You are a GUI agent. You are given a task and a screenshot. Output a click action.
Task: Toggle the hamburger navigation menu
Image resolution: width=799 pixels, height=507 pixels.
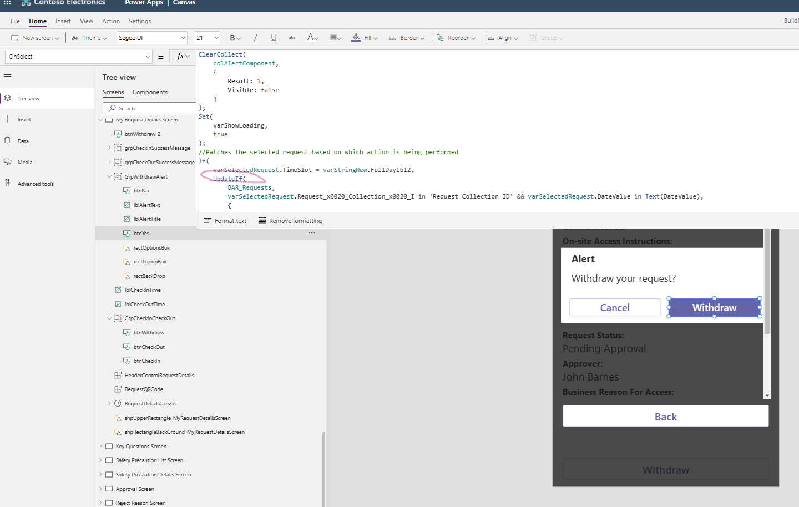(x=7, y=77)
